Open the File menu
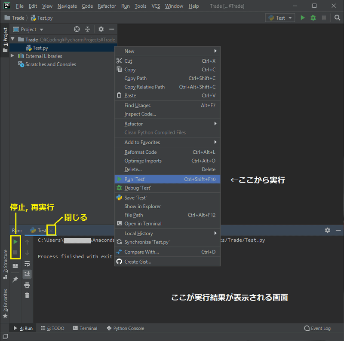This screenshot has width=344, height=341. click(19, 6)
